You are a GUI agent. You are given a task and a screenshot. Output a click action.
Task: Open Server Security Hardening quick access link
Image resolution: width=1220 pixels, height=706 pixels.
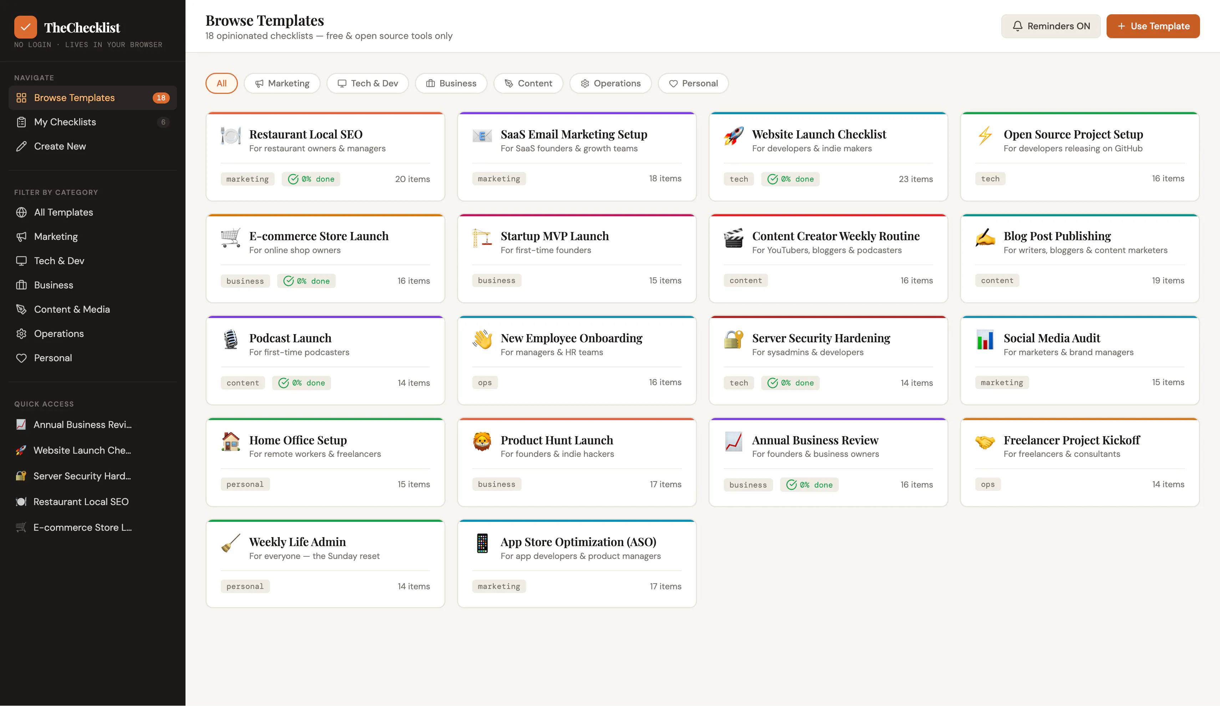[x=92, y=476]
